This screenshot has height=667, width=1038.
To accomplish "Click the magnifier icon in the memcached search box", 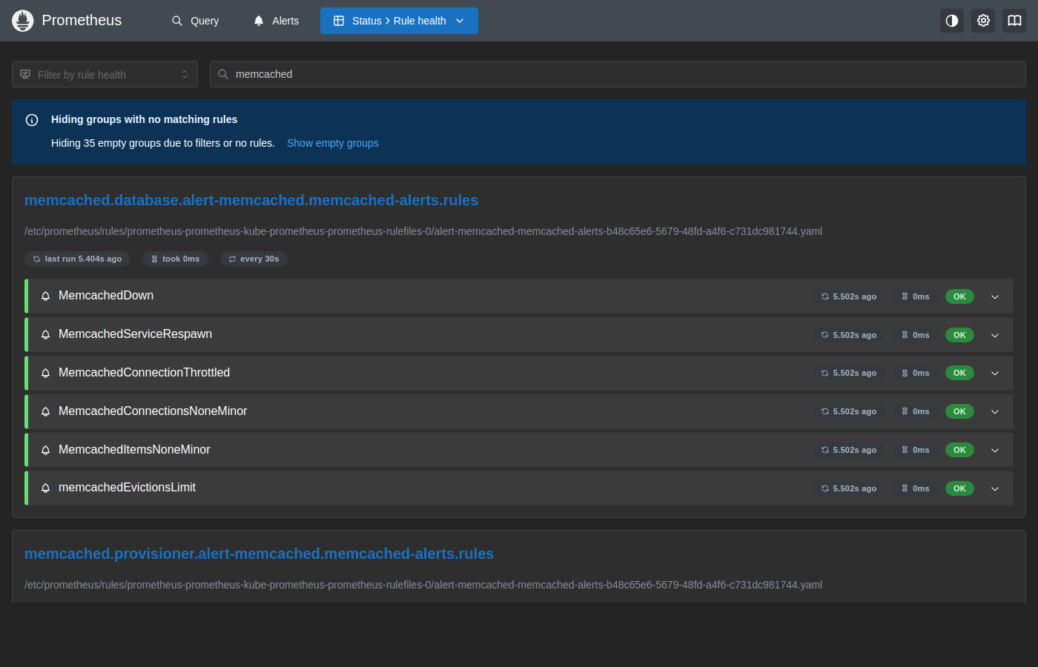I will pos(223,74).
